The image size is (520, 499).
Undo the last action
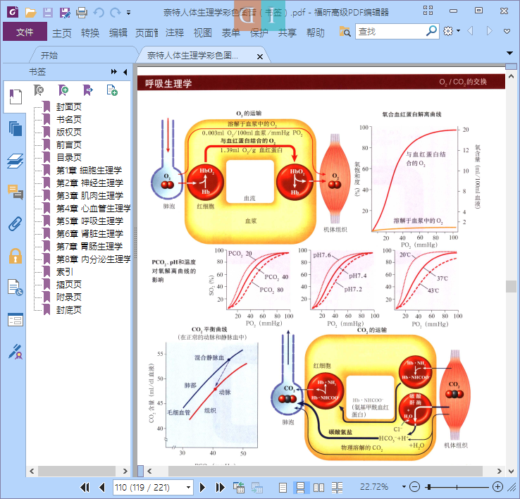99,13
